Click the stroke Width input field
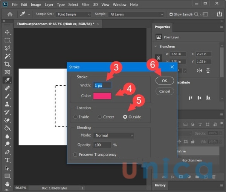Screen dimensions: 226x192 click(x=102, y=85)
